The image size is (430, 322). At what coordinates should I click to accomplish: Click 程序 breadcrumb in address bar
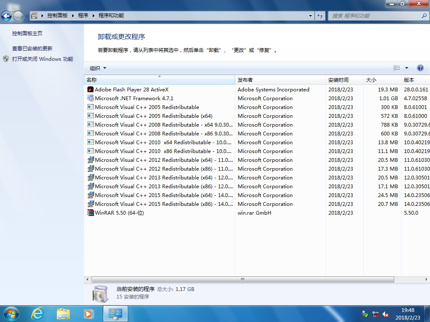point(83,16)
